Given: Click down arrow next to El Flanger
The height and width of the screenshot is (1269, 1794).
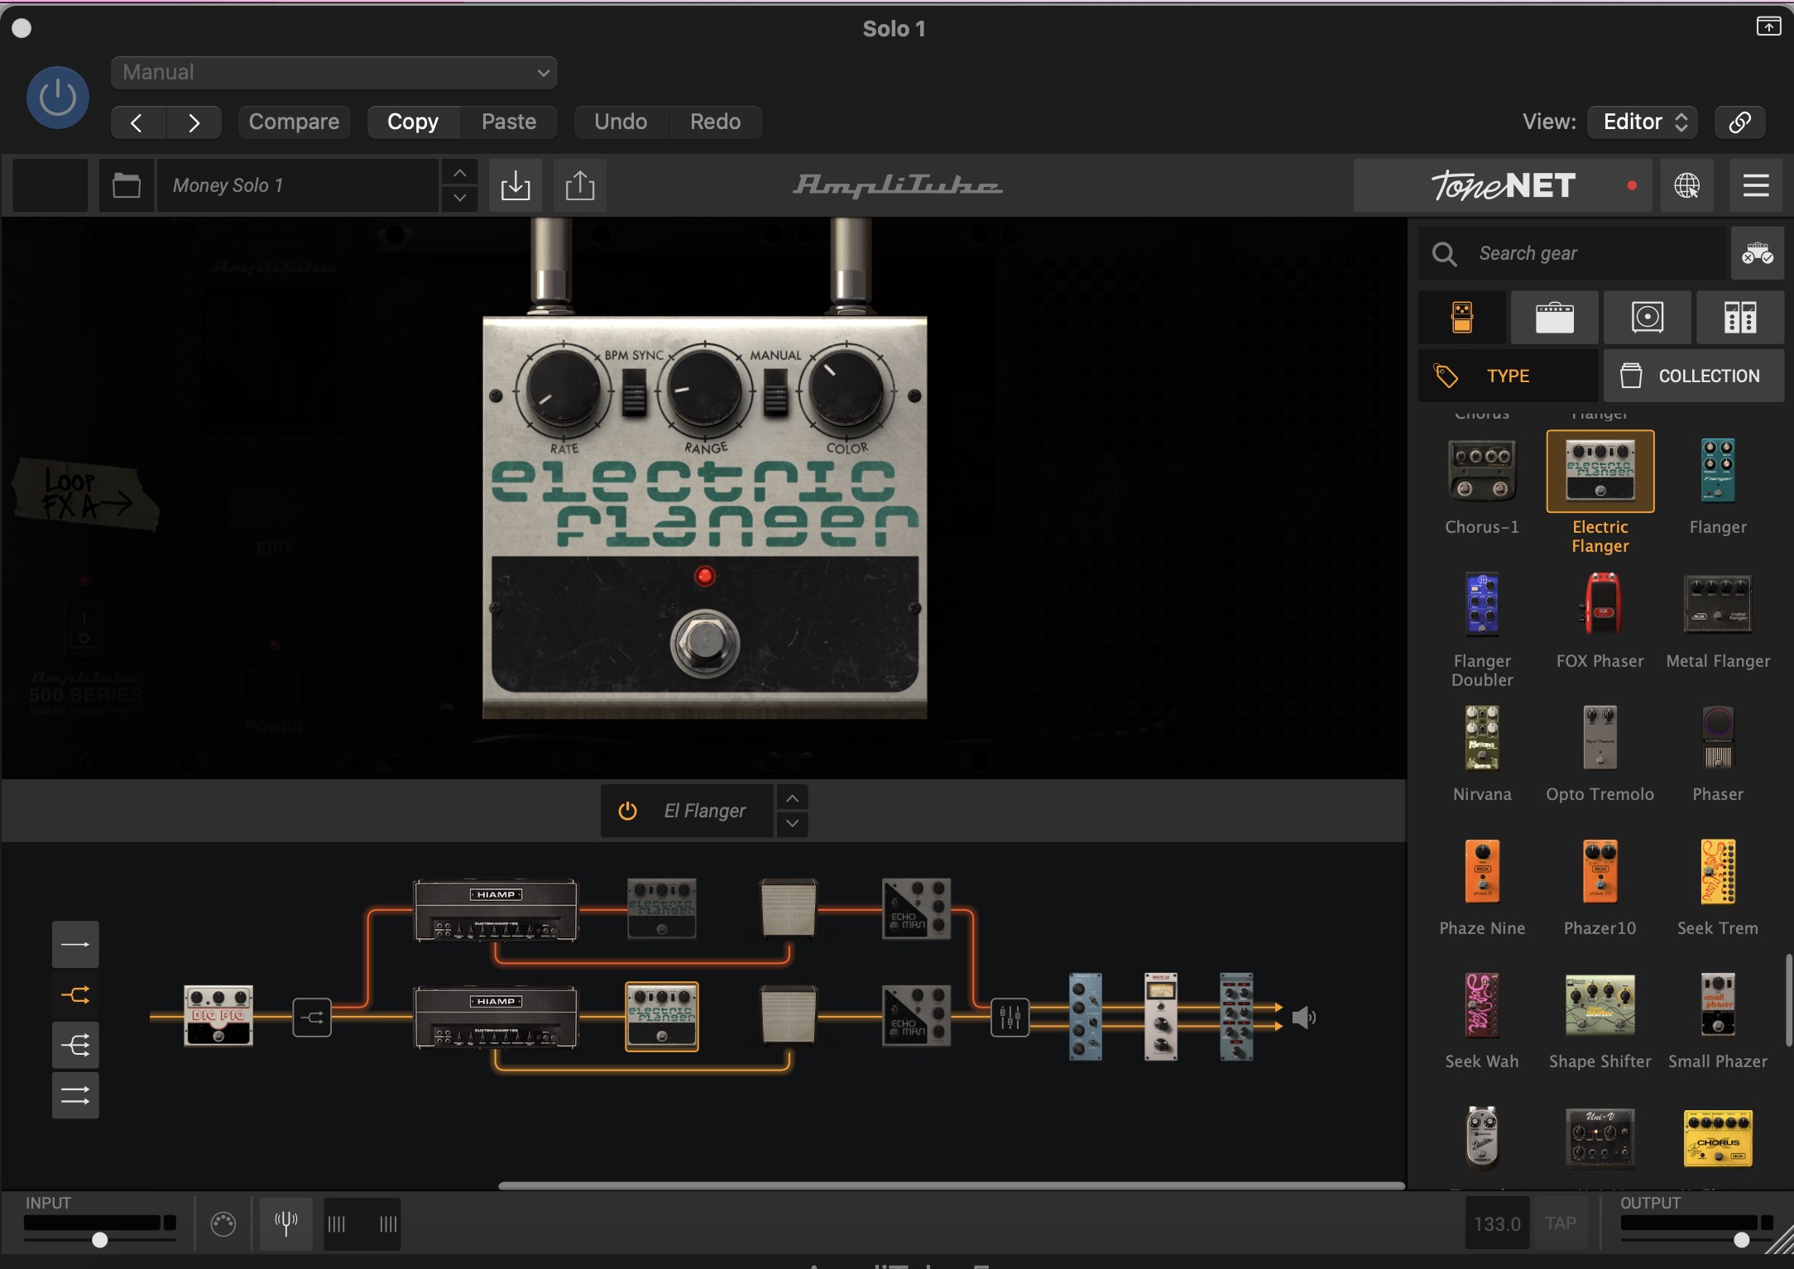Looking at the screenshot, I should [792, 823].
